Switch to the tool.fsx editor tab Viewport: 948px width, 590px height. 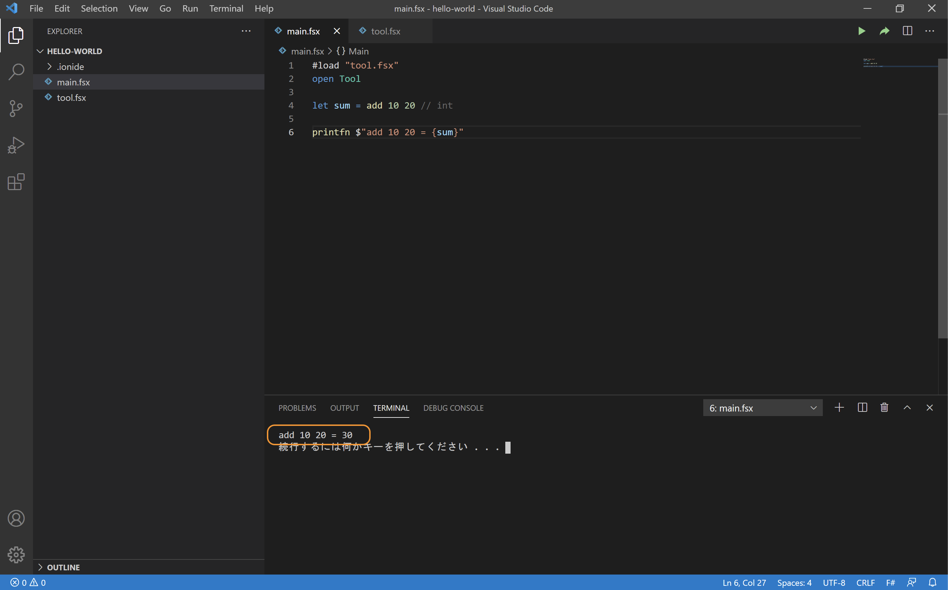tap(385, 31)
